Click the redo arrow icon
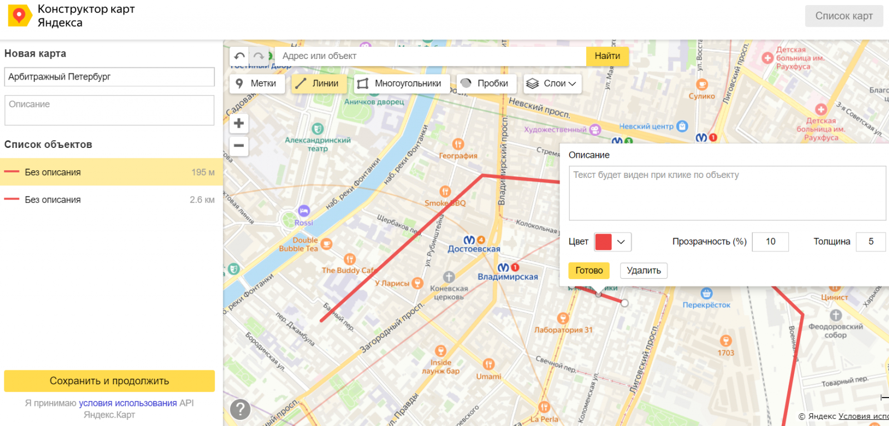This screenshot has height=426, width=889. tap(259, 56)
